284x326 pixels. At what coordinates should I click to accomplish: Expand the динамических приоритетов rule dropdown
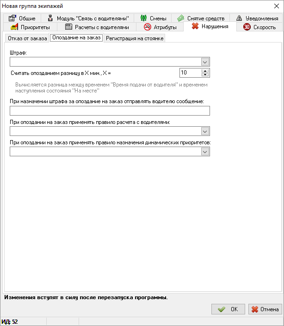coord(205,152)
